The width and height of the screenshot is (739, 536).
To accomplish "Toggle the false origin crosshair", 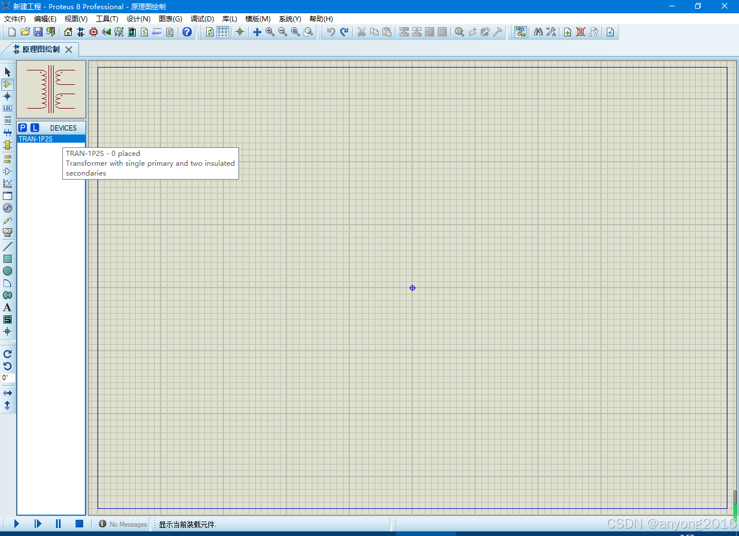I will pyautogui.click(x=240, y=32).
